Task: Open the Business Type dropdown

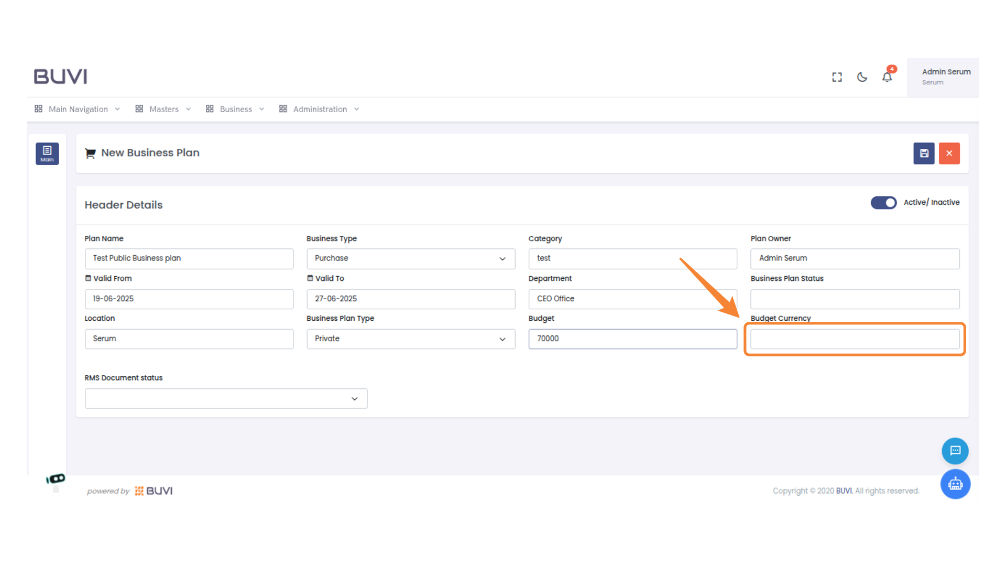Action: click(x=410, y=258)
